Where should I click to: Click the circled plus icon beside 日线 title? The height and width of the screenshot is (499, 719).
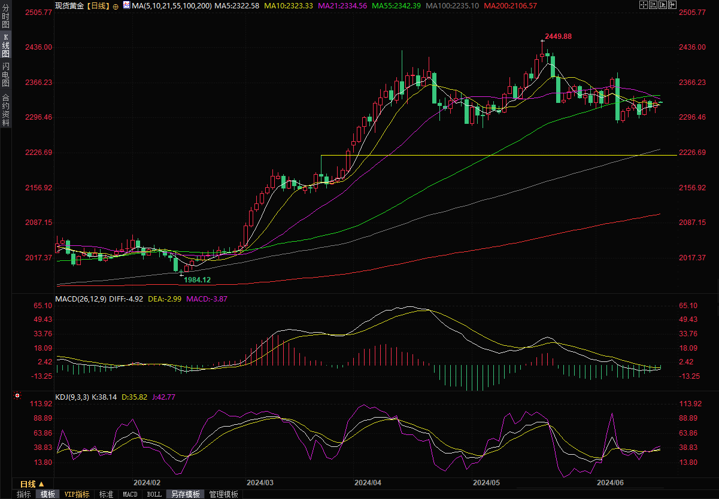click(116, 5)
